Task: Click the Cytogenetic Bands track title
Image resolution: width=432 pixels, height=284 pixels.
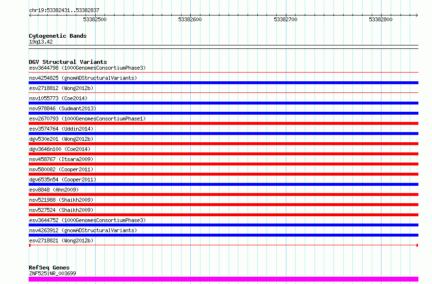Action: [58, 36]
